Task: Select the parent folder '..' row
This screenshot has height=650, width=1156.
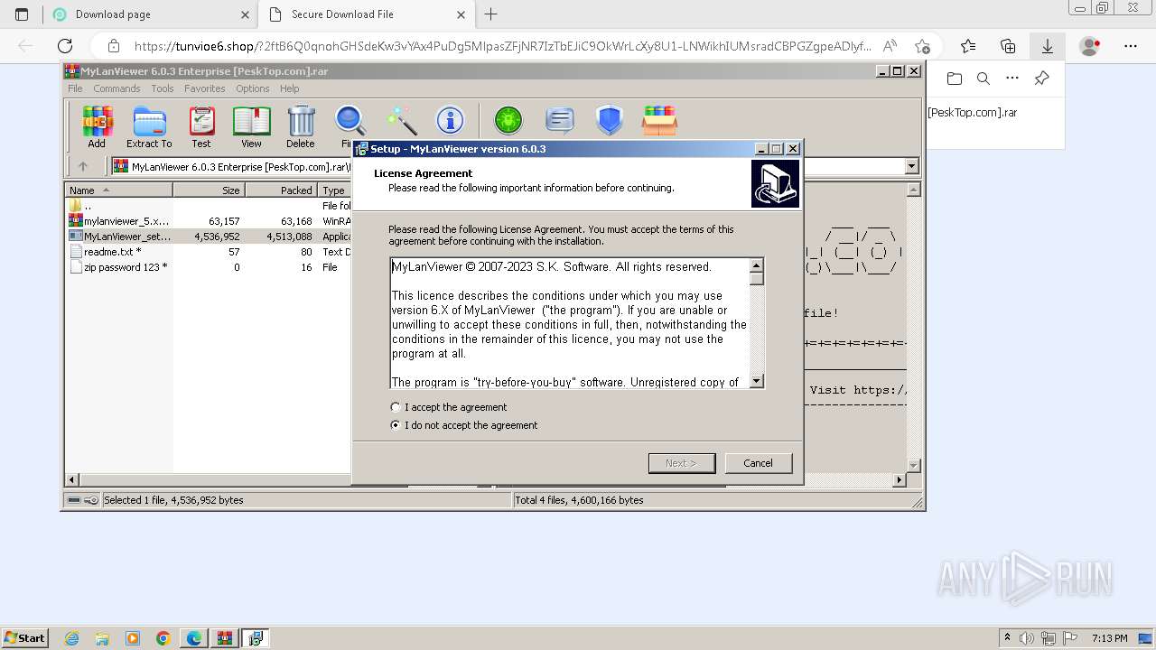Action: pos(208,206)
